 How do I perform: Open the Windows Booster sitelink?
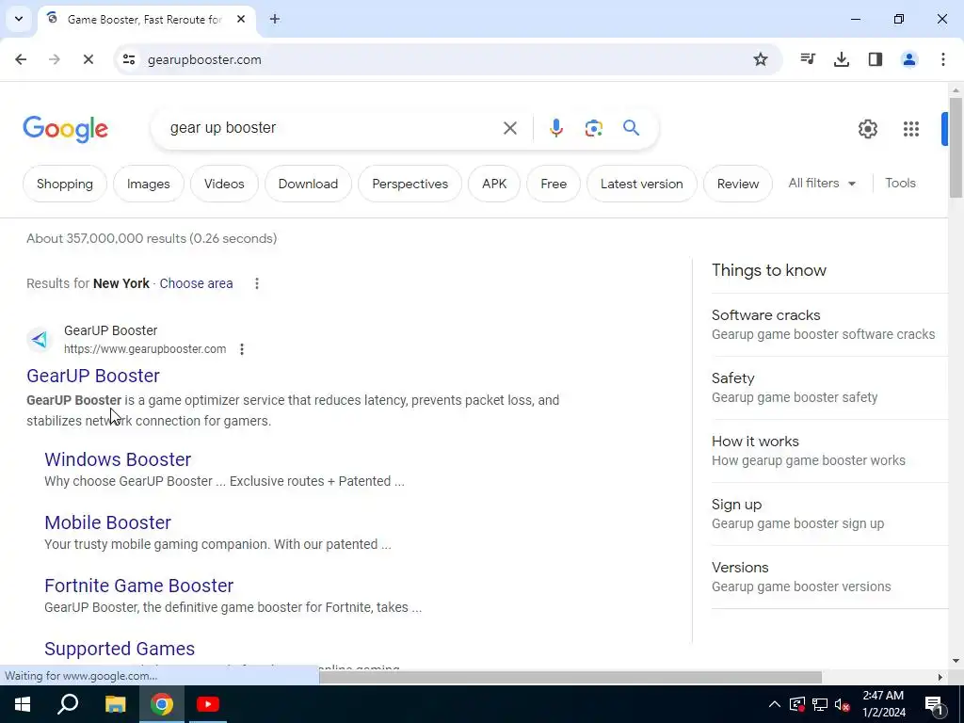118,459
